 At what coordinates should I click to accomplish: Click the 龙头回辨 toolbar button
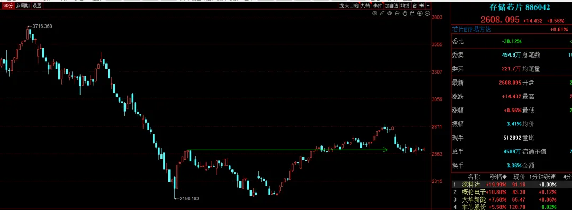(349, 5)
